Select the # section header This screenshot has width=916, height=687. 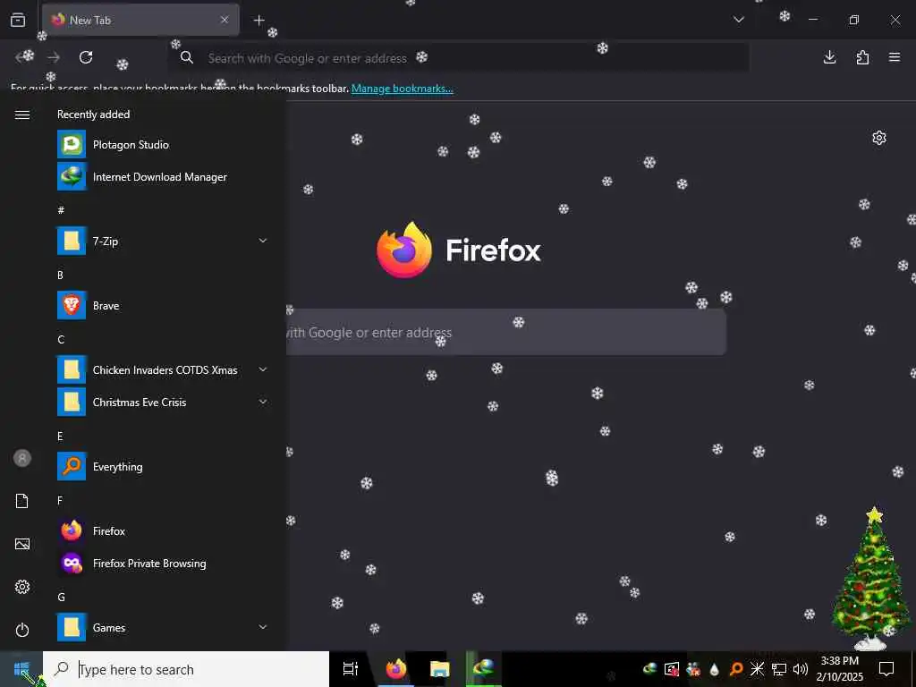click(x=61, y=210)
